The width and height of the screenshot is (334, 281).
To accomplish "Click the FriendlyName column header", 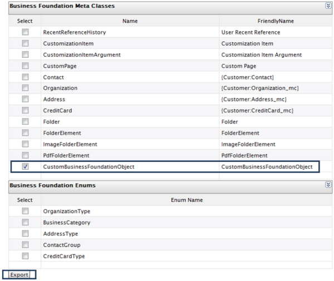I will tap(275, 21).
